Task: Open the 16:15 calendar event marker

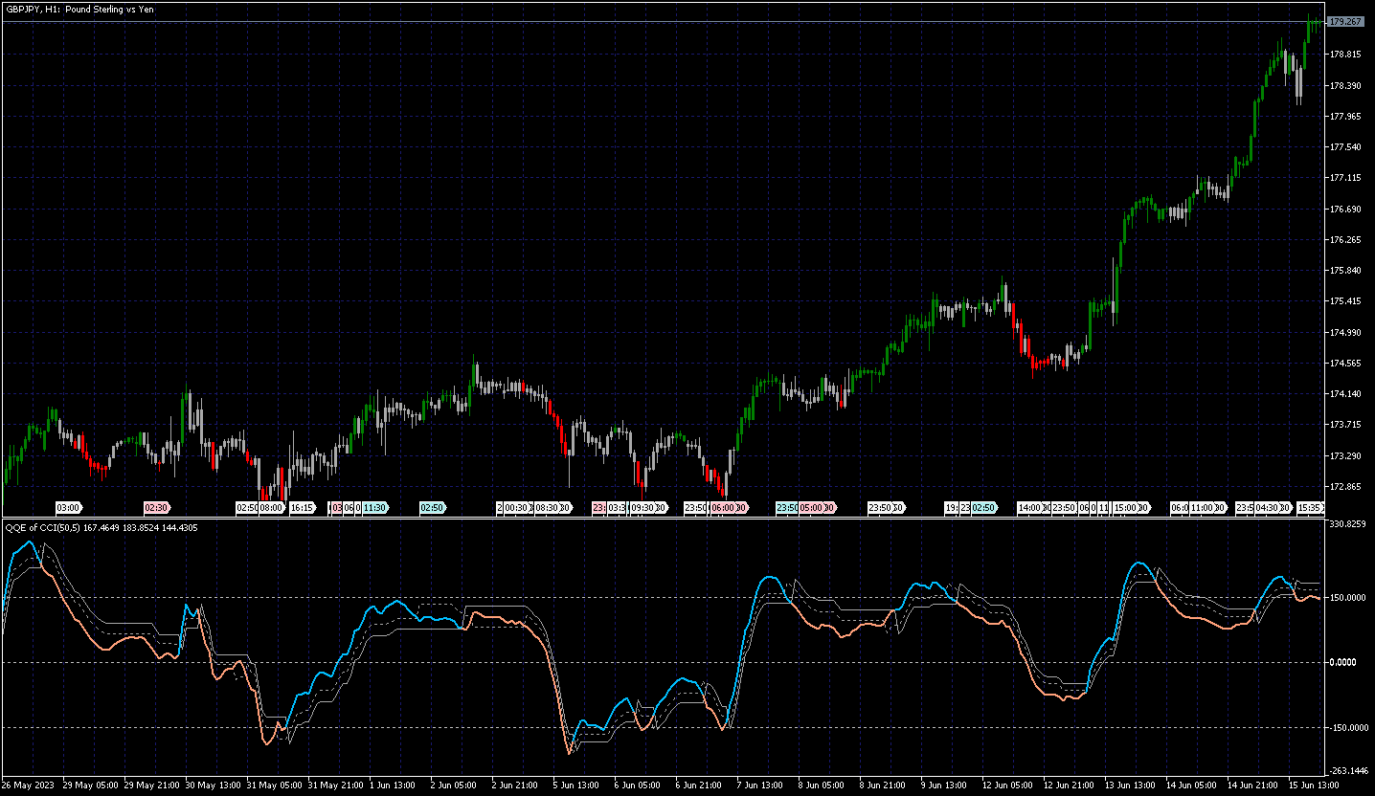Action: (303, 507)
